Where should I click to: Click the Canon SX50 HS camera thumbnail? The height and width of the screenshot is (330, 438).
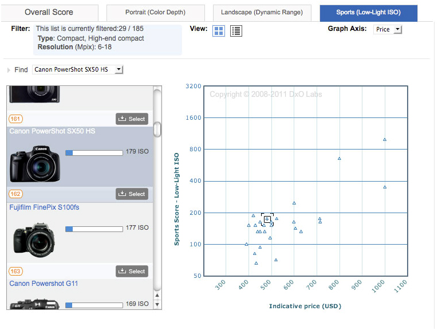(35, 164)
